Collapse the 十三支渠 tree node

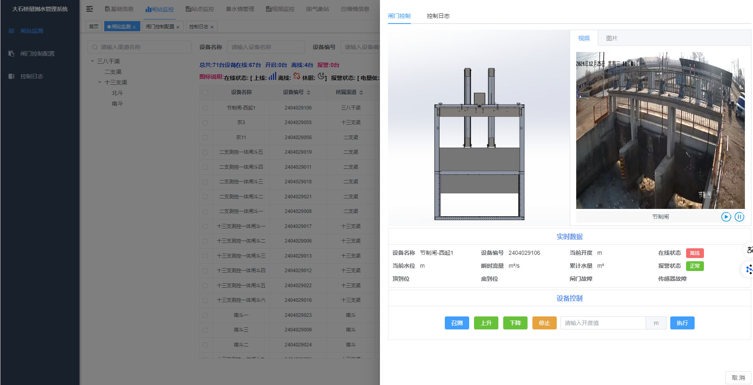(100, 82)
